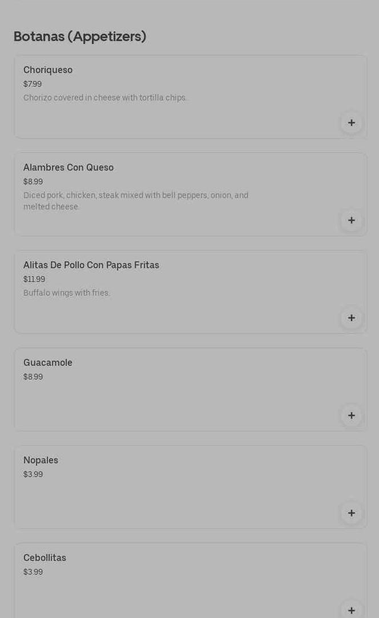Click the Nopales item name
This screenshot has width=379, height=618.
tap(41, 461)
